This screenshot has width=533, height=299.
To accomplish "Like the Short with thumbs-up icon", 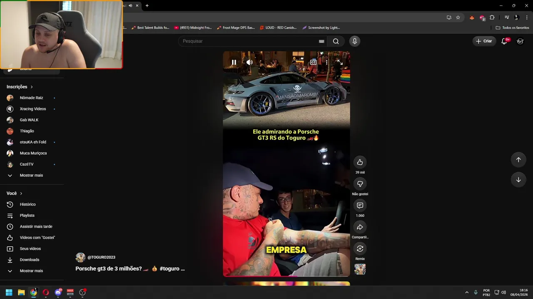I will pyautogui.click(x=360, y=162).
